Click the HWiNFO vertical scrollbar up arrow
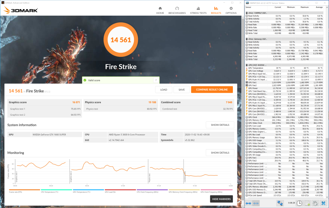Viewport: 329px width, 208px height. coord(327,7)
